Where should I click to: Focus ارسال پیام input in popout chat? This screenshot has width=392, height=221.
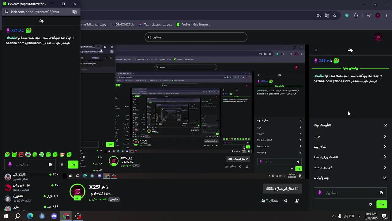tap(30, 165)
